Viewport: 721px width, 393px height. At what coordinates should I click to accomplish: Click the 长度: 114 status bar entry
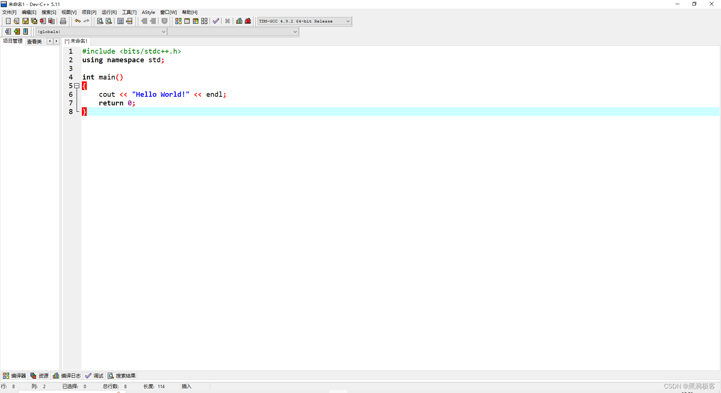[x=154, y=387]
